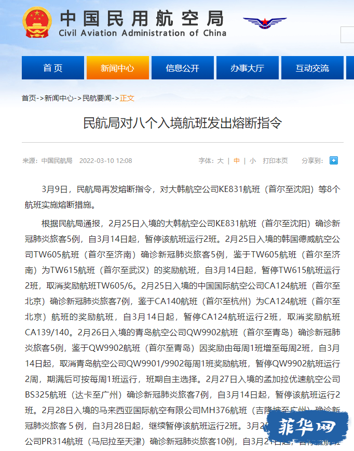Click the CAAC winged star emblem

tap(265, 23)
